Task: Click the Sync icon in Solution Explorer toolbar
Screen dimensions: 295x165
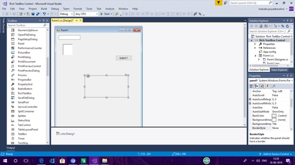Action: coord(283,26)
